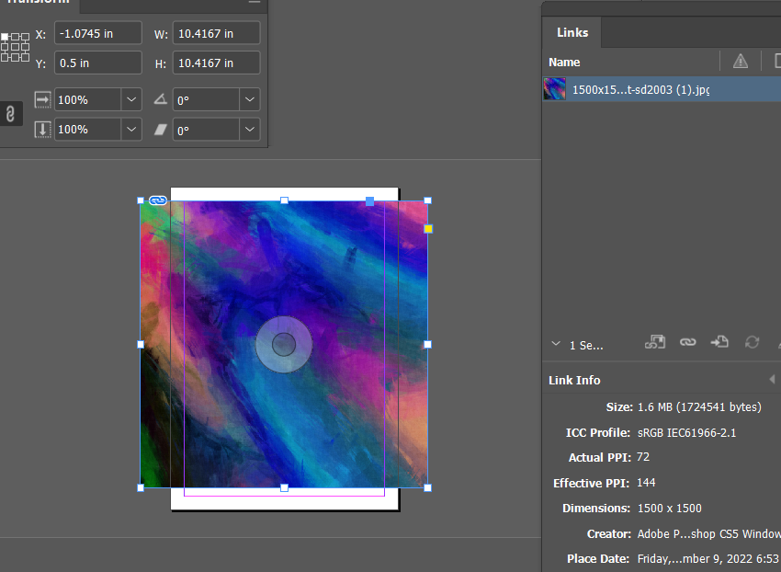Screen dimensions: 781x572
Task: Open the rotation angle dropdown
Action: coord(248,98)
